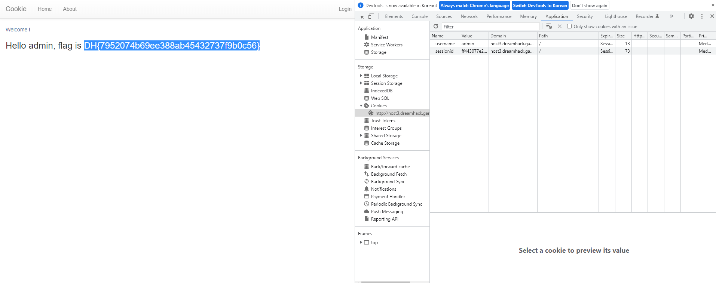Click the Notifications bell icon
The width and height of the screenshot is (716, 283).
point(367,189)
